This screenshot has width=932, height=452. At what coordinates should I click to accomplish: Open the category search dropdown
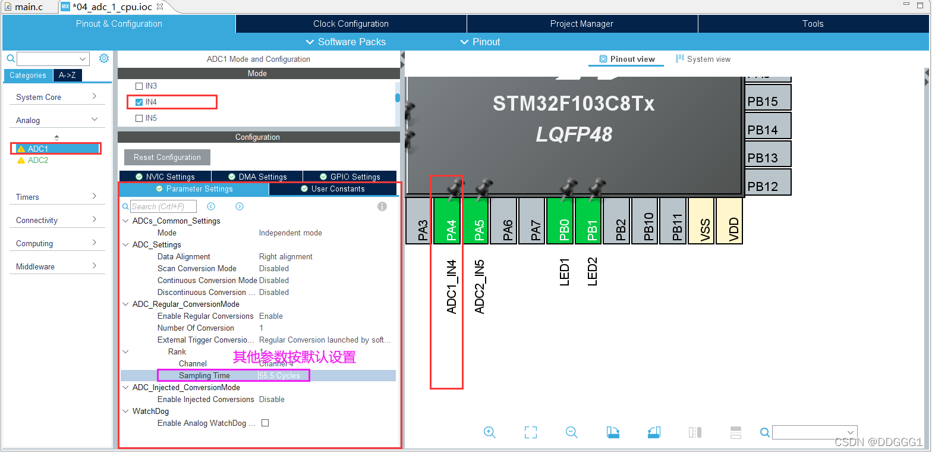[83, 58]
